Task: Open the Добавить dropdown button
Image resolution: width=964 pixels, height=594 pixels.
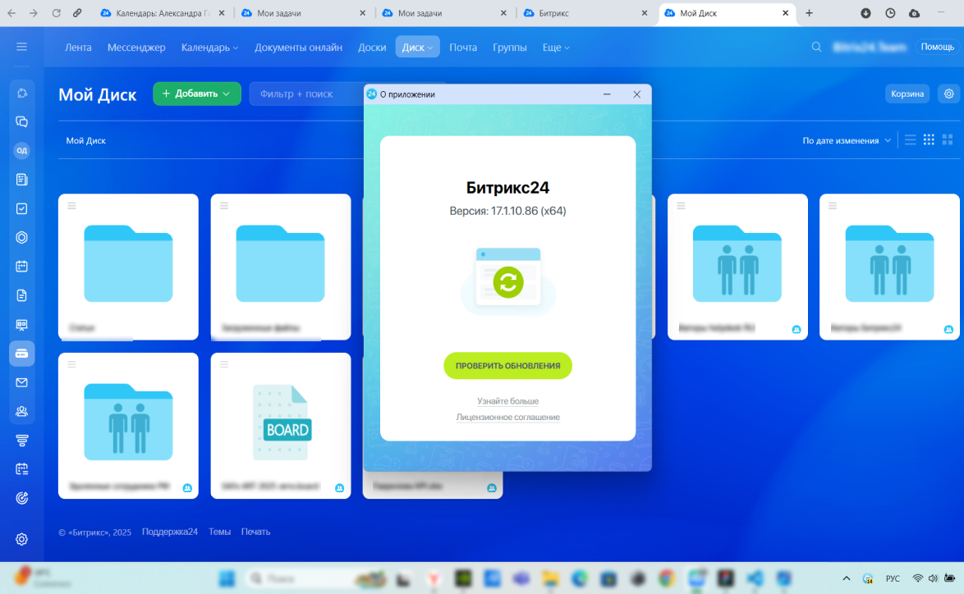Action: tap(197, 94)
